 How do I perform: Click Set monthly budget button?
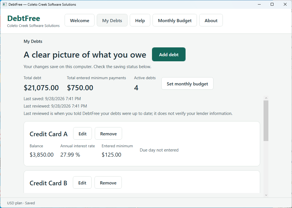[187, 84]
